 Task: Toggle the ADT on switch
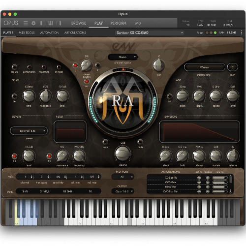(x=170, y=96)
